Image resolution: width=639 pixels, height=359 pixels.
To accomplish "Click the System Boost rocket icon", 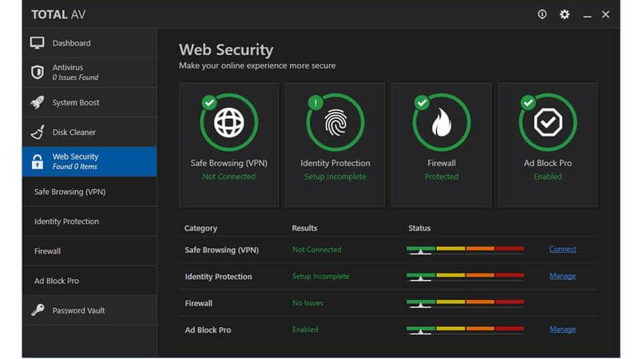I will tap(37, 102).
